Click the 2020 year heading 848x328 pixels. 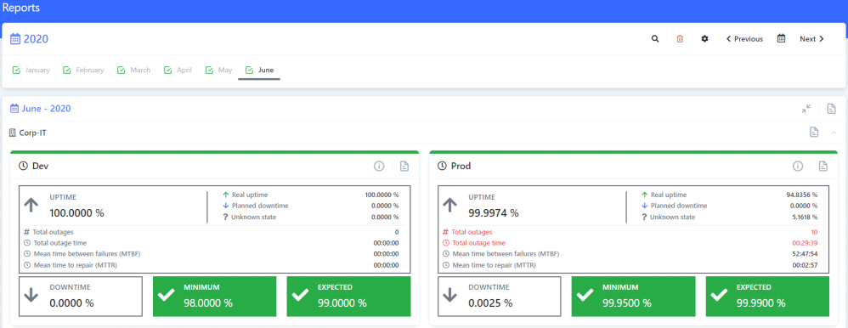pyautogui.click(x=30, y=39)
